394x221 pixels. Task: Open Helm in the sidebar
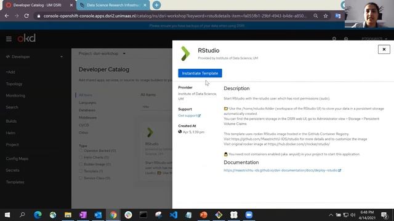(x=10, y=133)
